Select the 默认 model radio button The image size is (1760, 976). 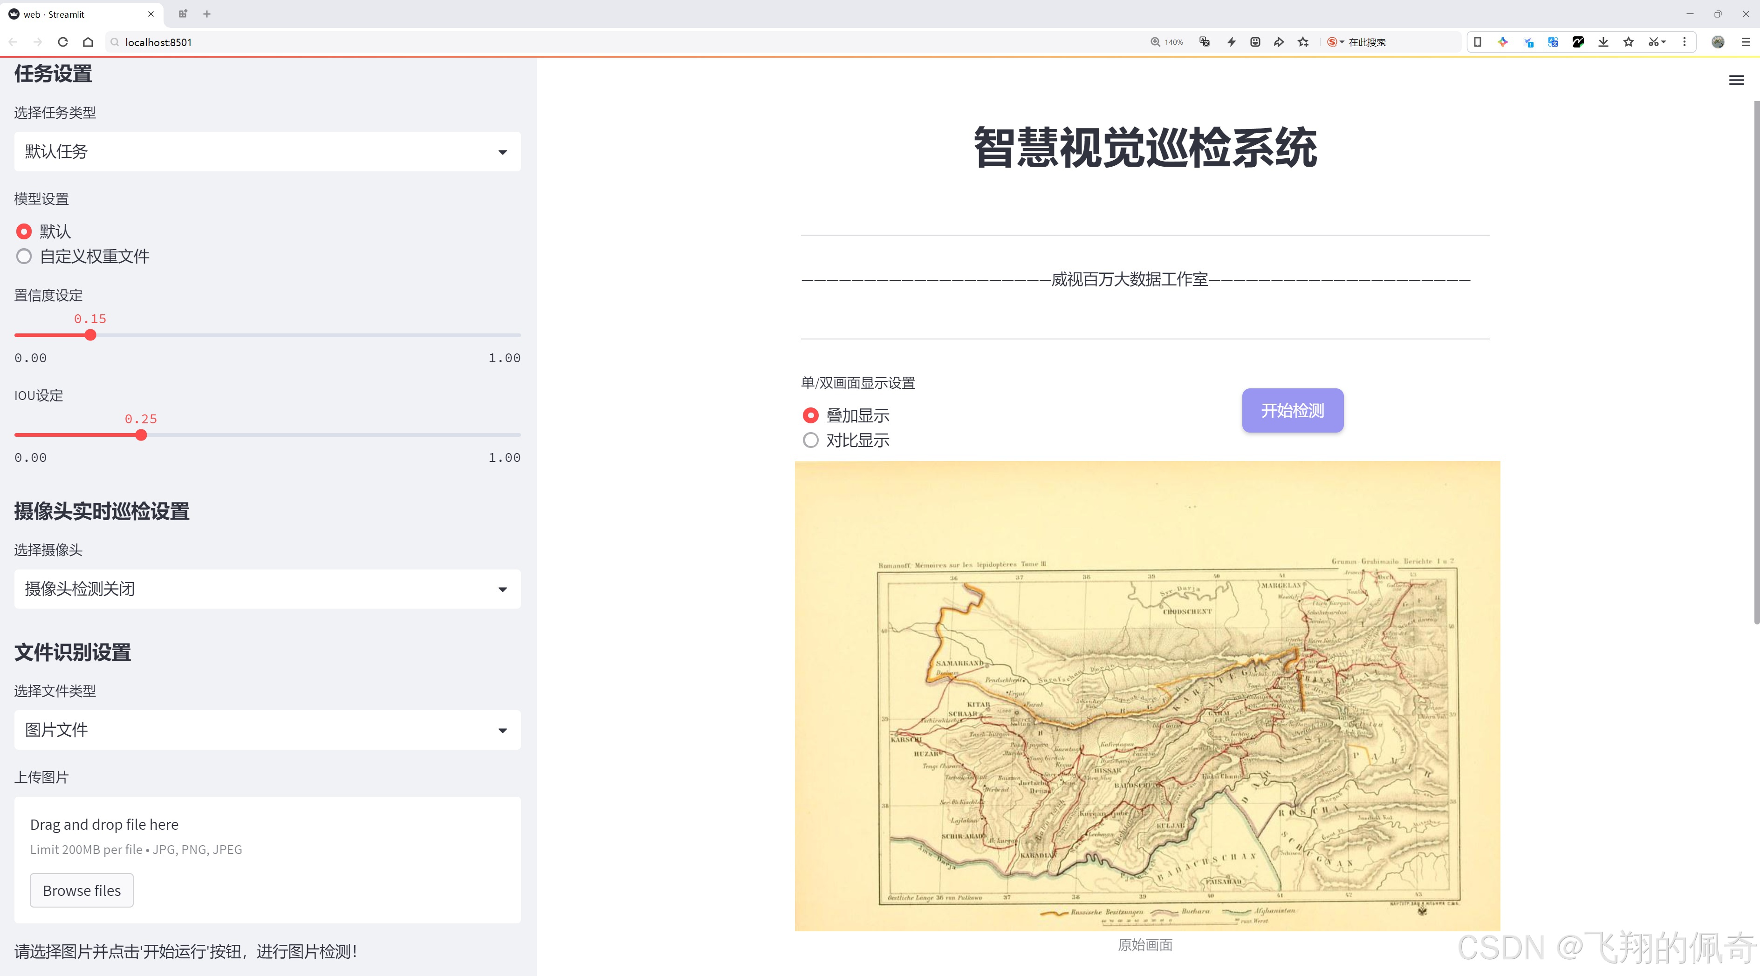24,231
